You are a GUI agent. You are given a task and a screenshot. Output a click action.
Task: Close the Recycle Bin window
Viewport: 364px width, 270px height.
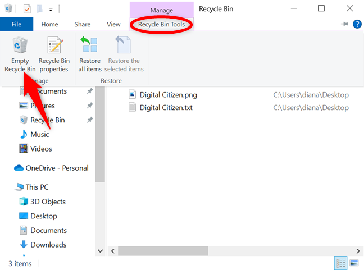click(349, 8)
